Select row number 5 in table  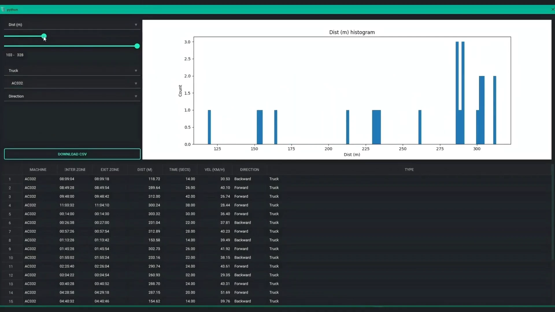click(10, 214)
